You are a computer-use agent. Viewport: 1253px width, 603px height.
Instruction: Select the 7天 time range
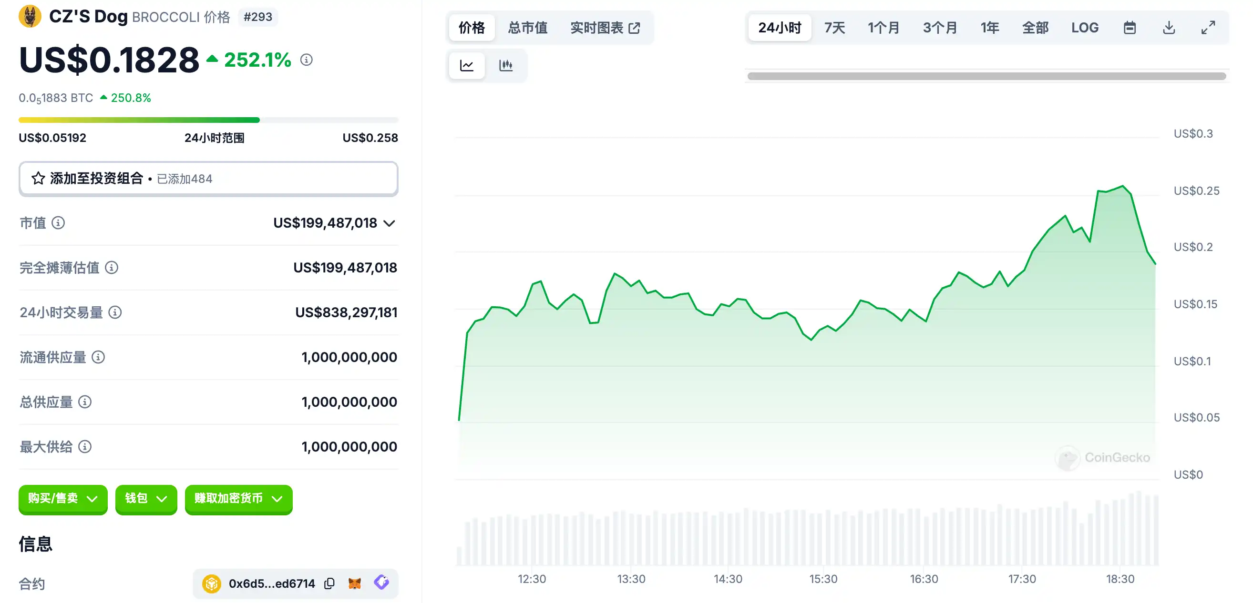pos(834,28)
